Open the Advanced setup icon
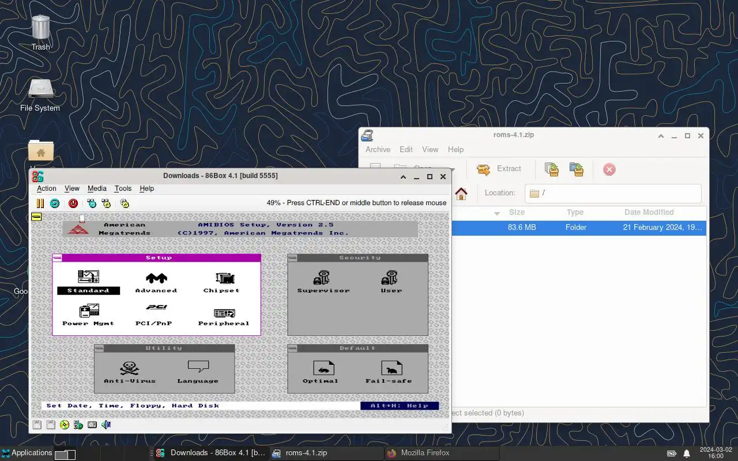738x461 pixels. [x=156, y=282]
